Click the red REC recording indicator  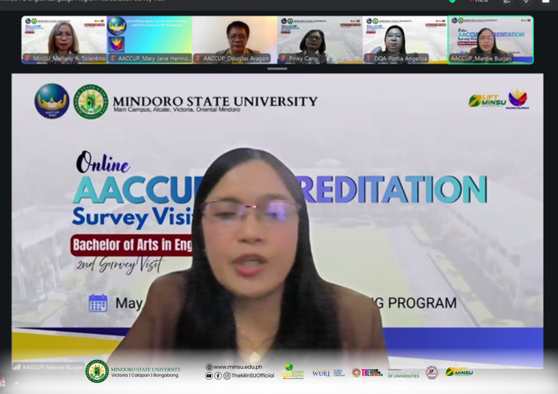pyautogui.click(x=479, y=1)
